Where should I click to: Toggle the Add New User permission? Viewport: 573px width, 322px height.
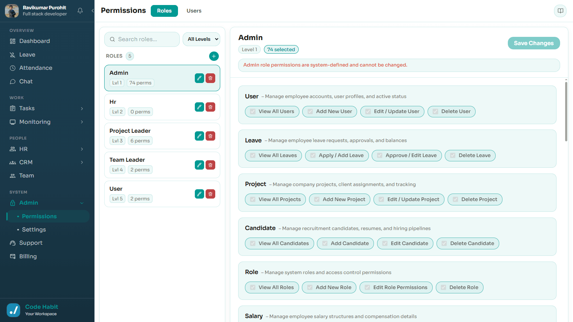329,112
